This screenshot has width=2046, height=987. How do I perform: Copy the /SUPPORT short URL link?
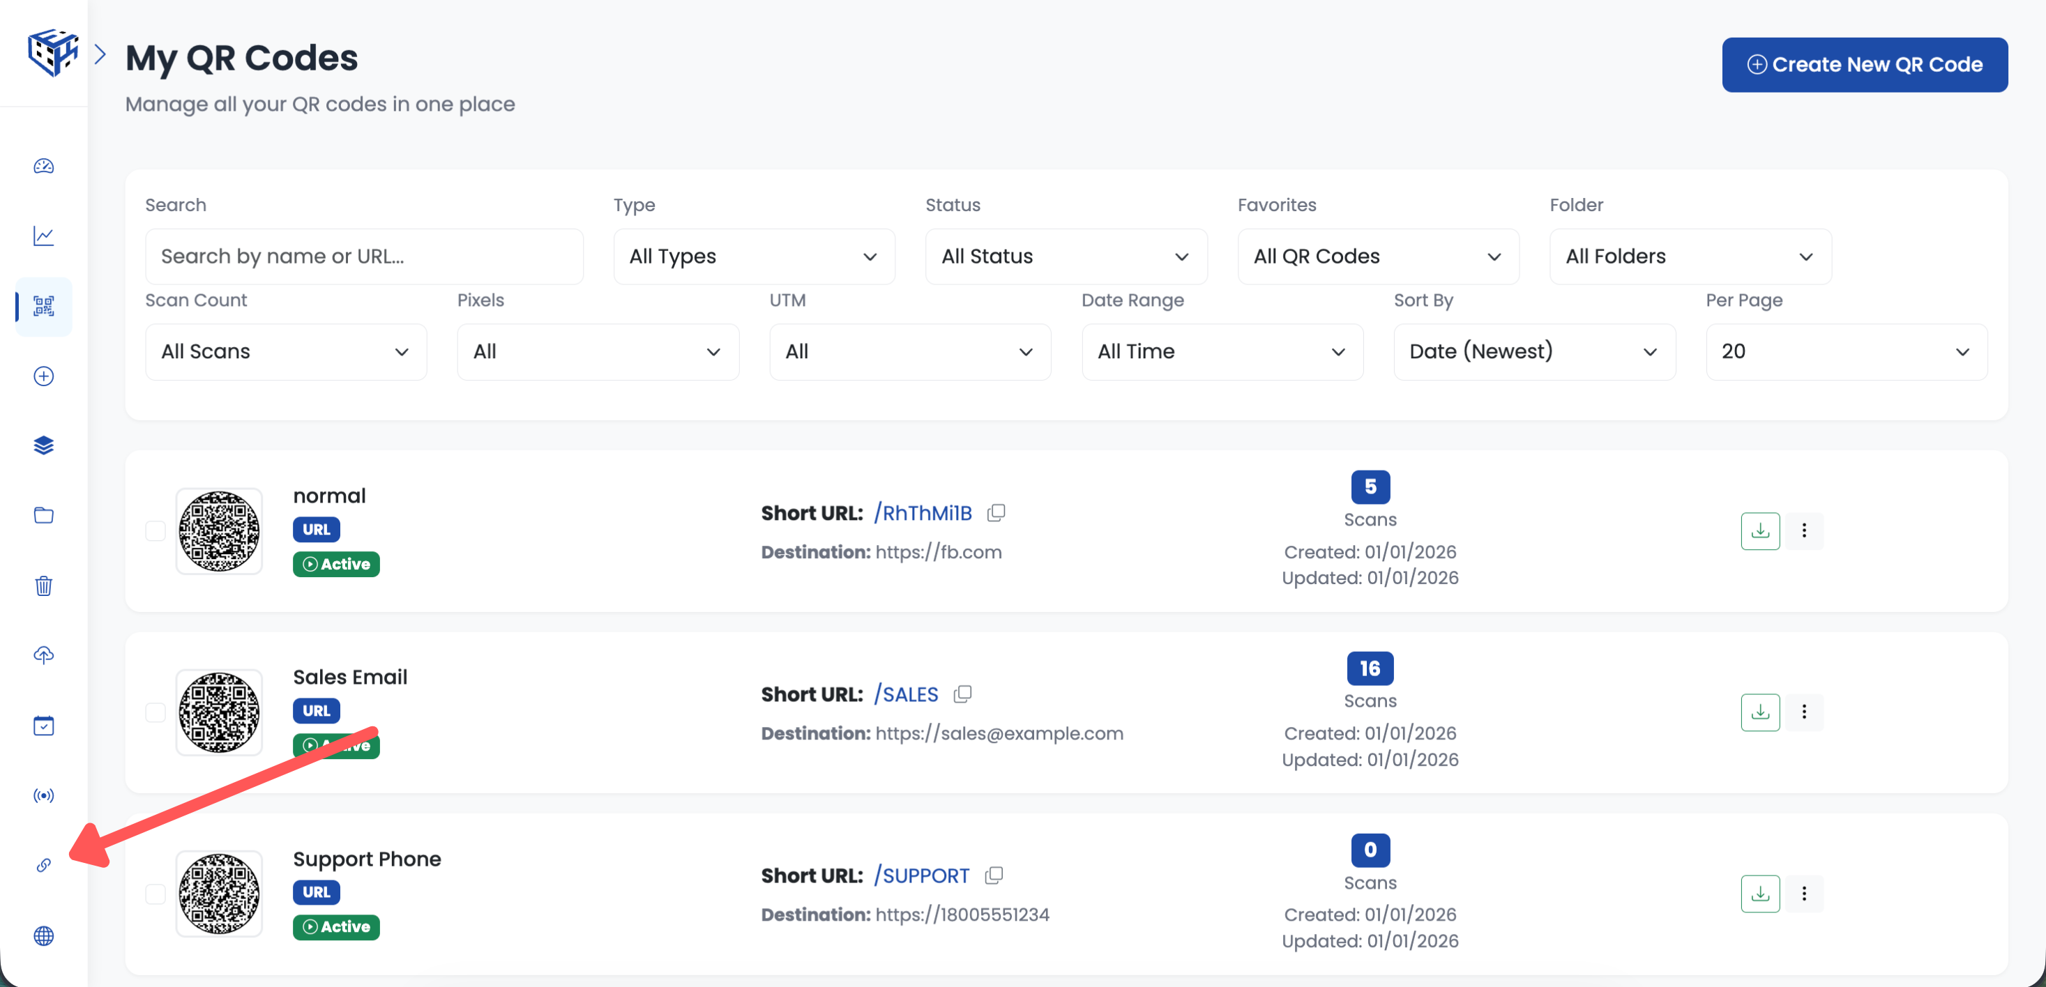[x=994, y=875]
